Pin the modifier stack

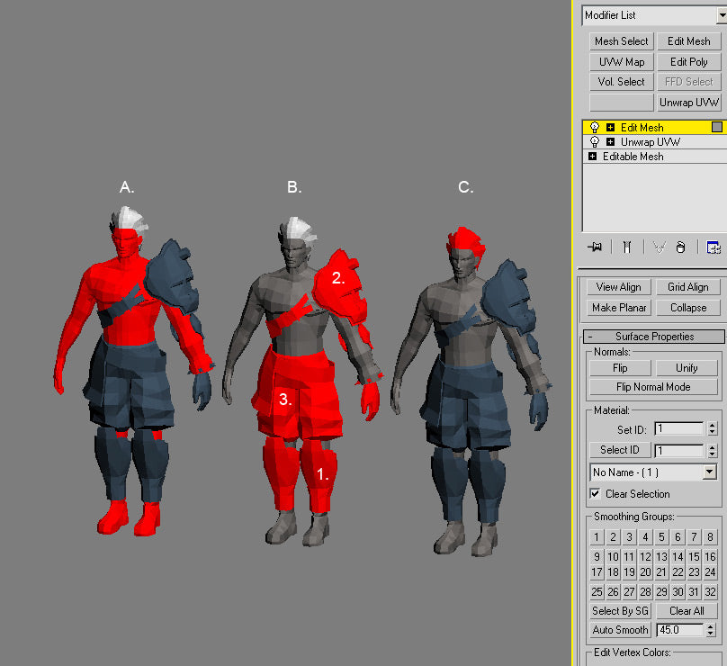coord(594,247)
